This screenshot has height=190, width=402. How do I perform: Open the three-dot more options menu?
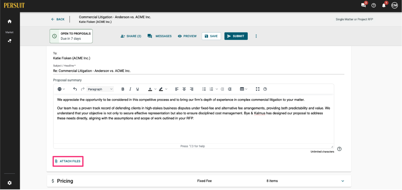click(256, 36)
